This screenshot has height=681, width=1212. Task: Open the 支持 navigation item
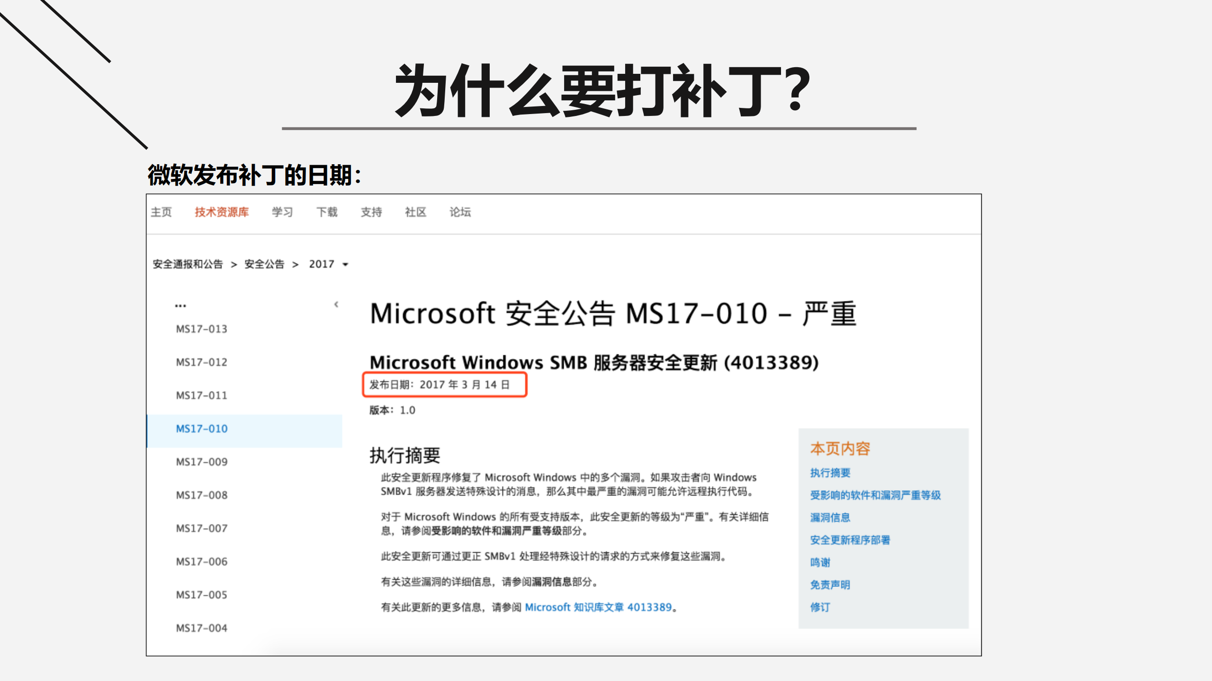(x=371, y=212)
